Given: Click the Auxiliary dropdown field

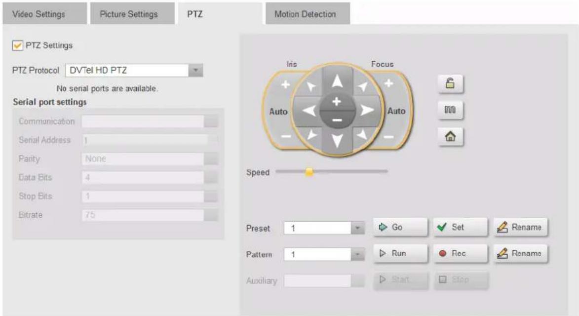Looking at the screenshot, I should pos(324,281).
